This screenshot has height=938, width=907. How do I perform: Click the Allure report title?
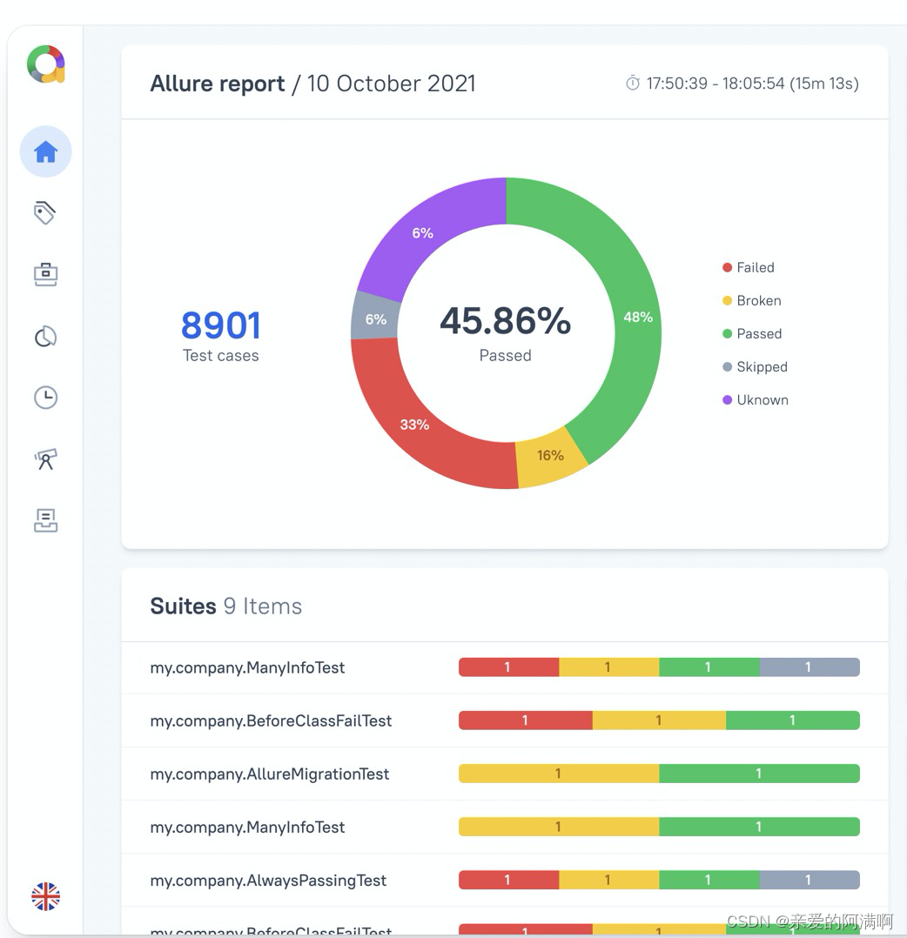pos(218,84)
